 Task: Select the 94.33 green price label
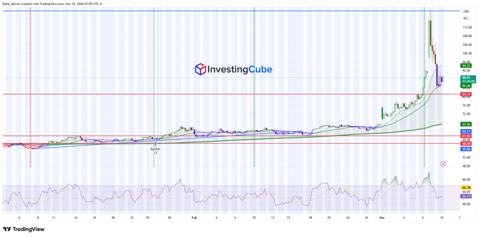(466, 66)
